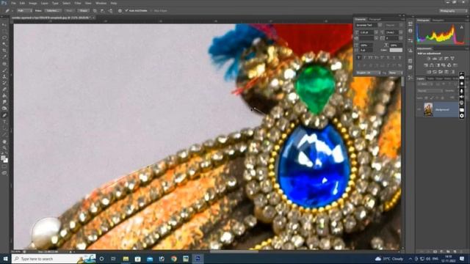This screenshot has height=264, width=470.
Task: Open the File menu
Action: pos(13,3)
